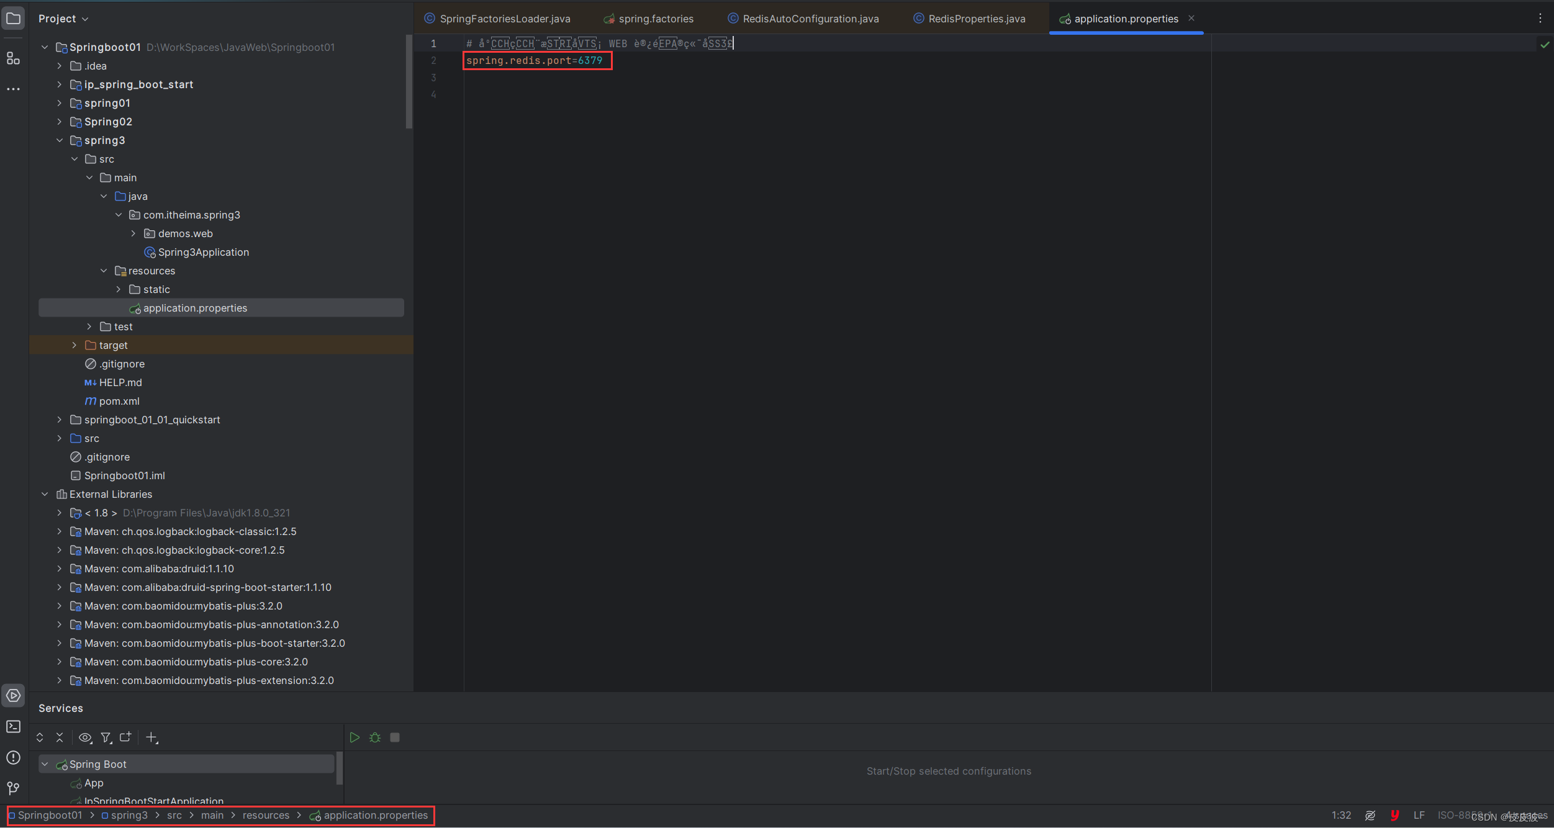
Task: Collapse all services in Services toolbar
Action: pos(60,737)
